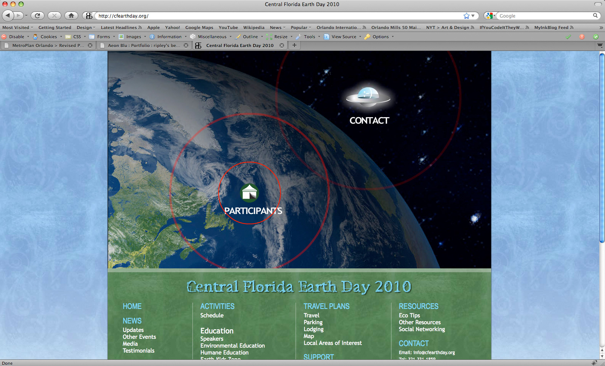Open the Yahoo! bookmark
This screenshot has height=366, width=605.
[x=173, y=28]
